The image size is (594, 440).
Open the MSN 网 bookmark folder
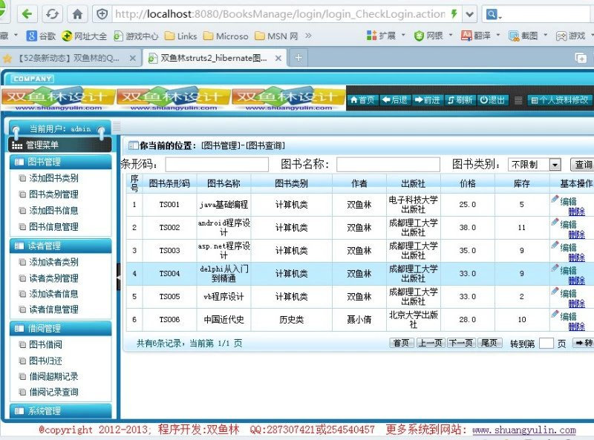[x=276, y=36]
